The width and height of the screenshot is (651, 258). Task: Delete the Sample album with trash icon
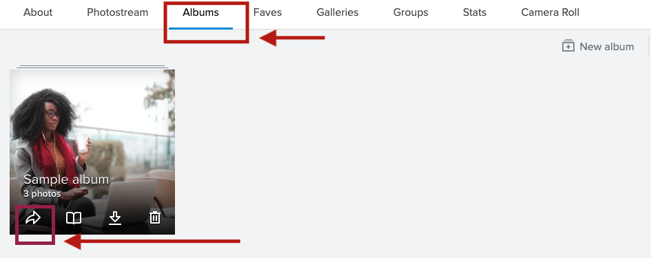pos(155,217)
